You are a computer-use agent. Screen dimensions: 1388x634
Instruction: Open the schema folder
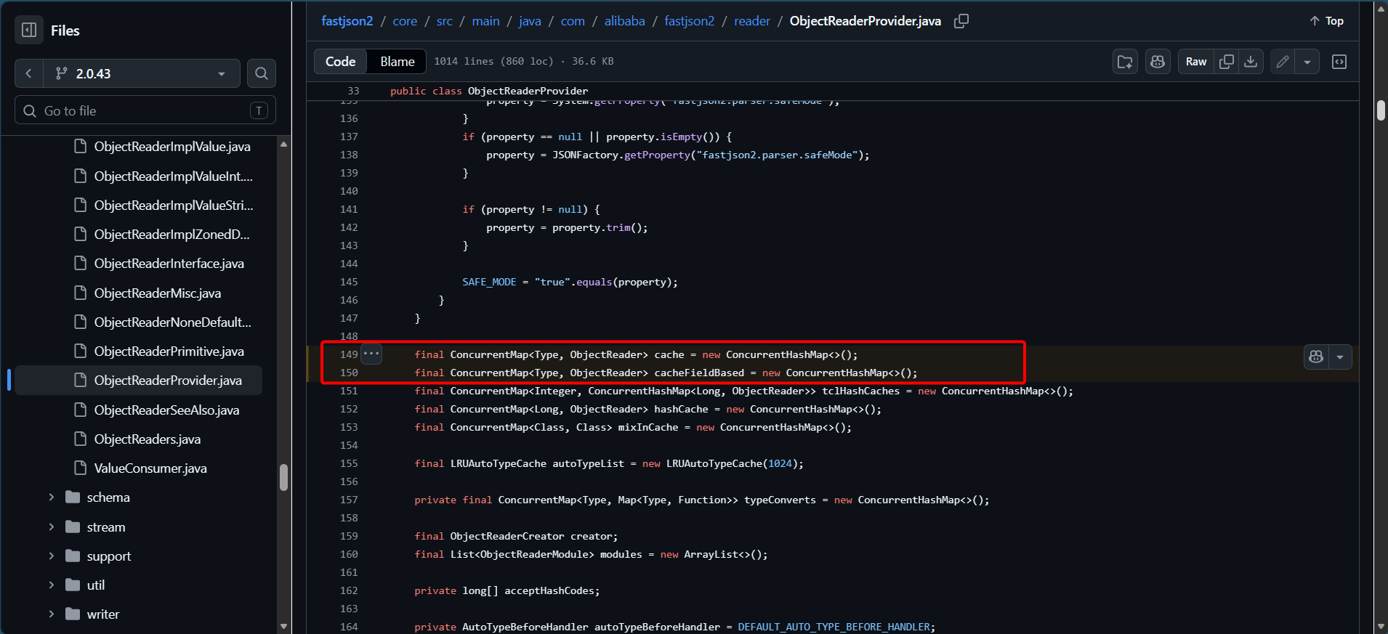tap(108, 497)
